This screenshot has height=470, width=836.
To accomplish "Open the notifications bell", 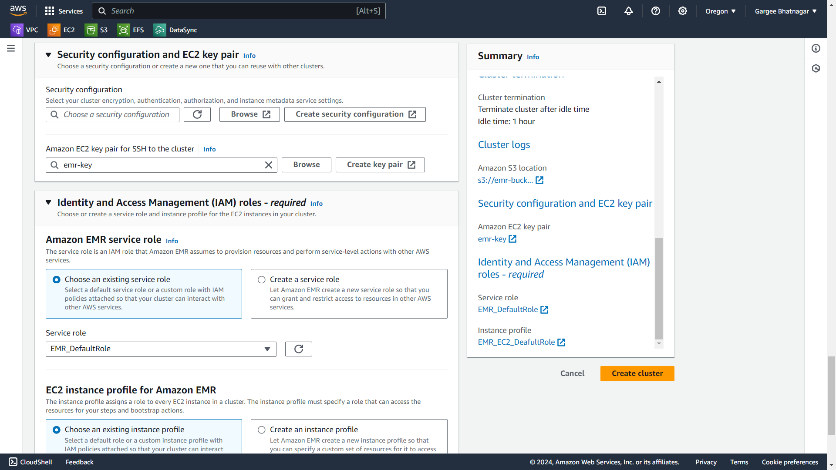I will pyautogui.click(x=629, y=11).
